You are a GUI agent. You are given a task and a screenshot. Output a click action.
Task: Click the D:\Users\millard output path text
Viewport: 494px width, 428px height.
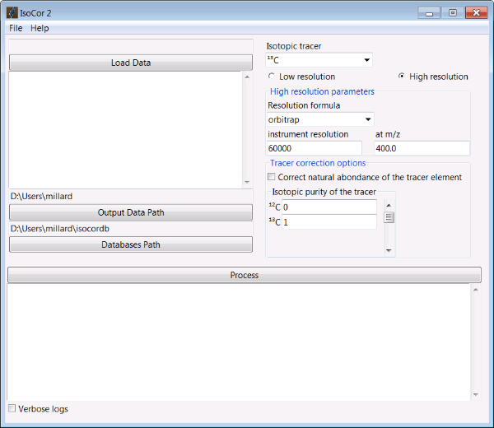[41, 196]
